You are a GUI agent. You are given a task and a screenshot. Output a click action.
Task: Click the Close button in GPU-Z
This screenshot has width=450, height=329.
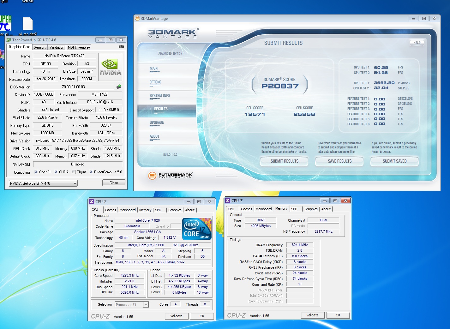[x=114, y=183]
